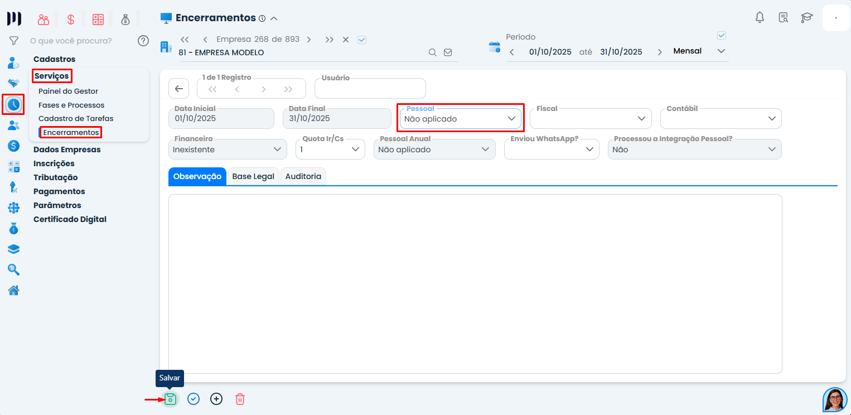Open Painel do Gestor menu item
Screen dimensions: 851x415
coord(68,91)
